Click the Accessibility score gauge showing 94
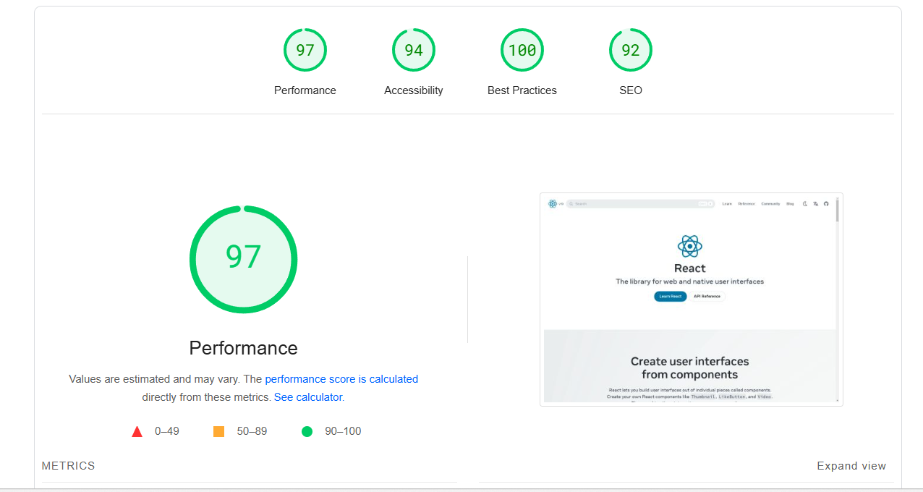Viewport: 923px width, 492px height. 413,50
